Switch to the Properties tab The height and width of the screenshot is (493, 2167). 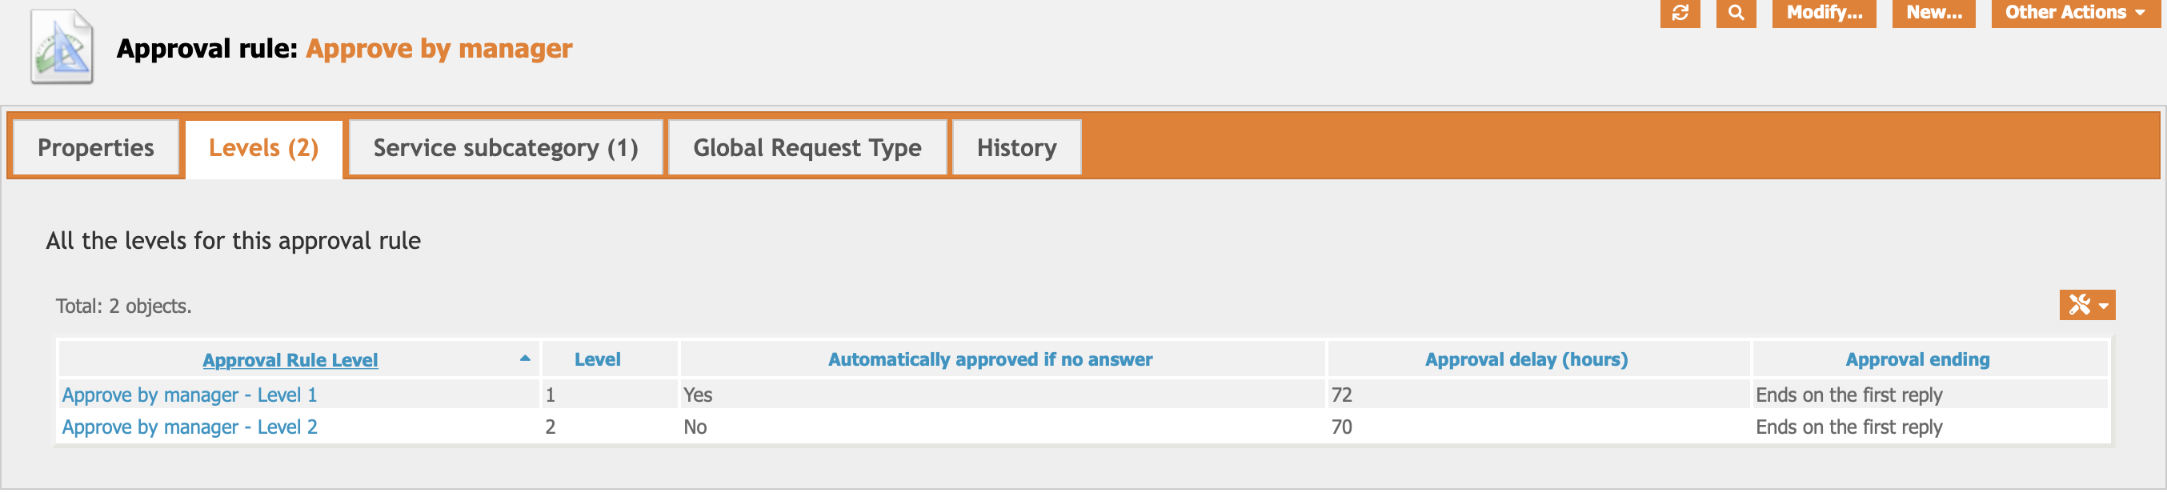[96, 148]
